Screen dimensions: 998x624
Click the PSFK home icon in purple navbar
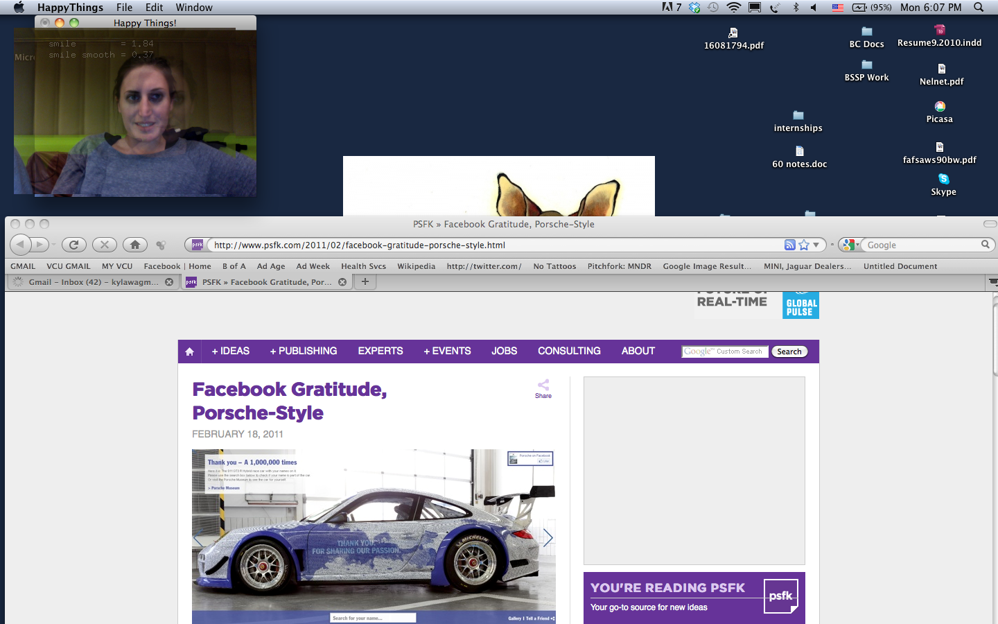pyautogui.click(x=189, y=352)
